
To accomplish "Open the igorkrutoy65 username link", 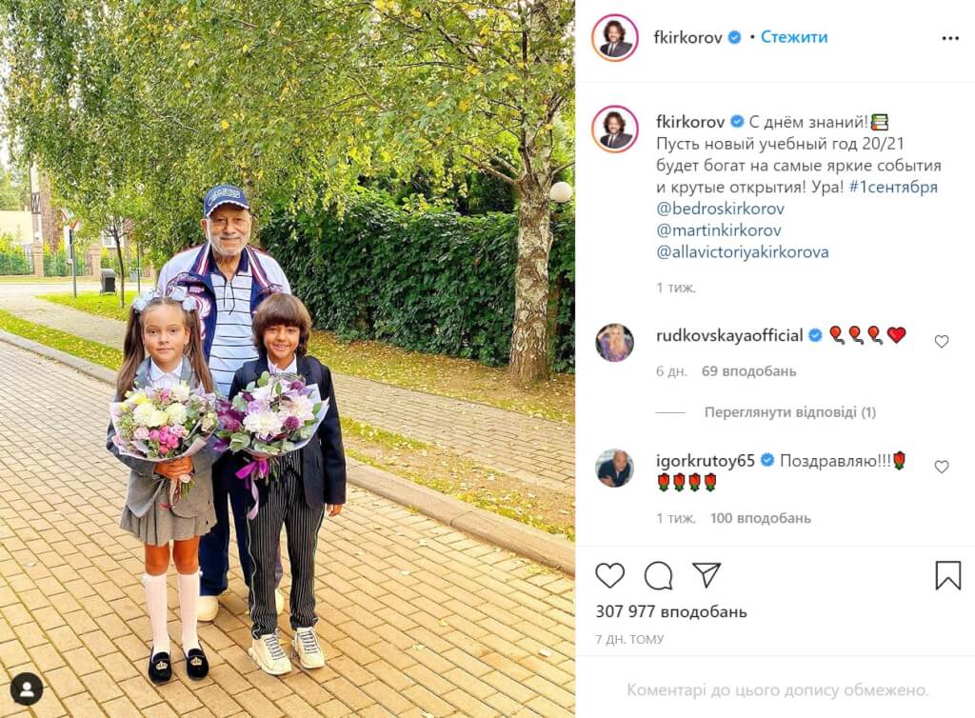I will coord(706,461).
